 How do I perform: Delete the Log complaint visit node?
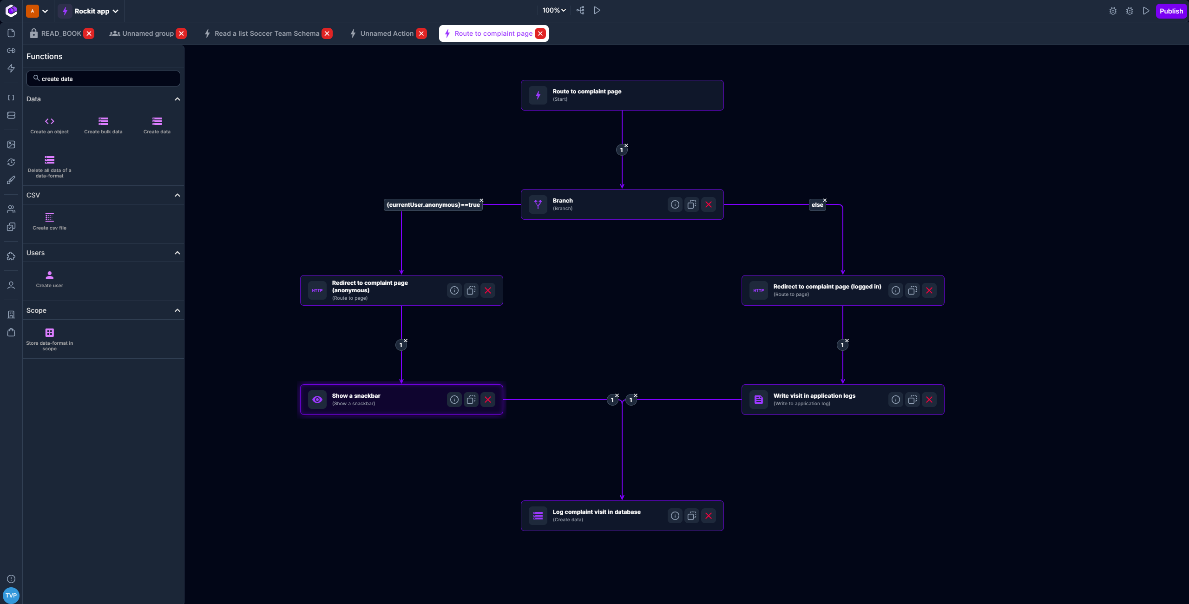[708, 516]
